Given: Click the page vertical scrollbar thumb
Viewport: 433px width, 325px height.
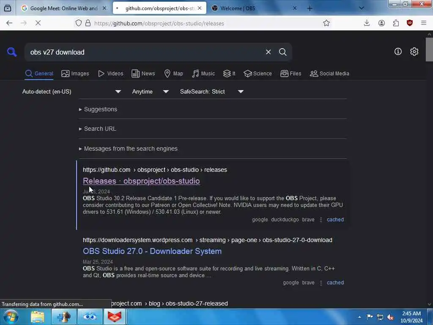Looking at the screenshot, I should [429, 49].
